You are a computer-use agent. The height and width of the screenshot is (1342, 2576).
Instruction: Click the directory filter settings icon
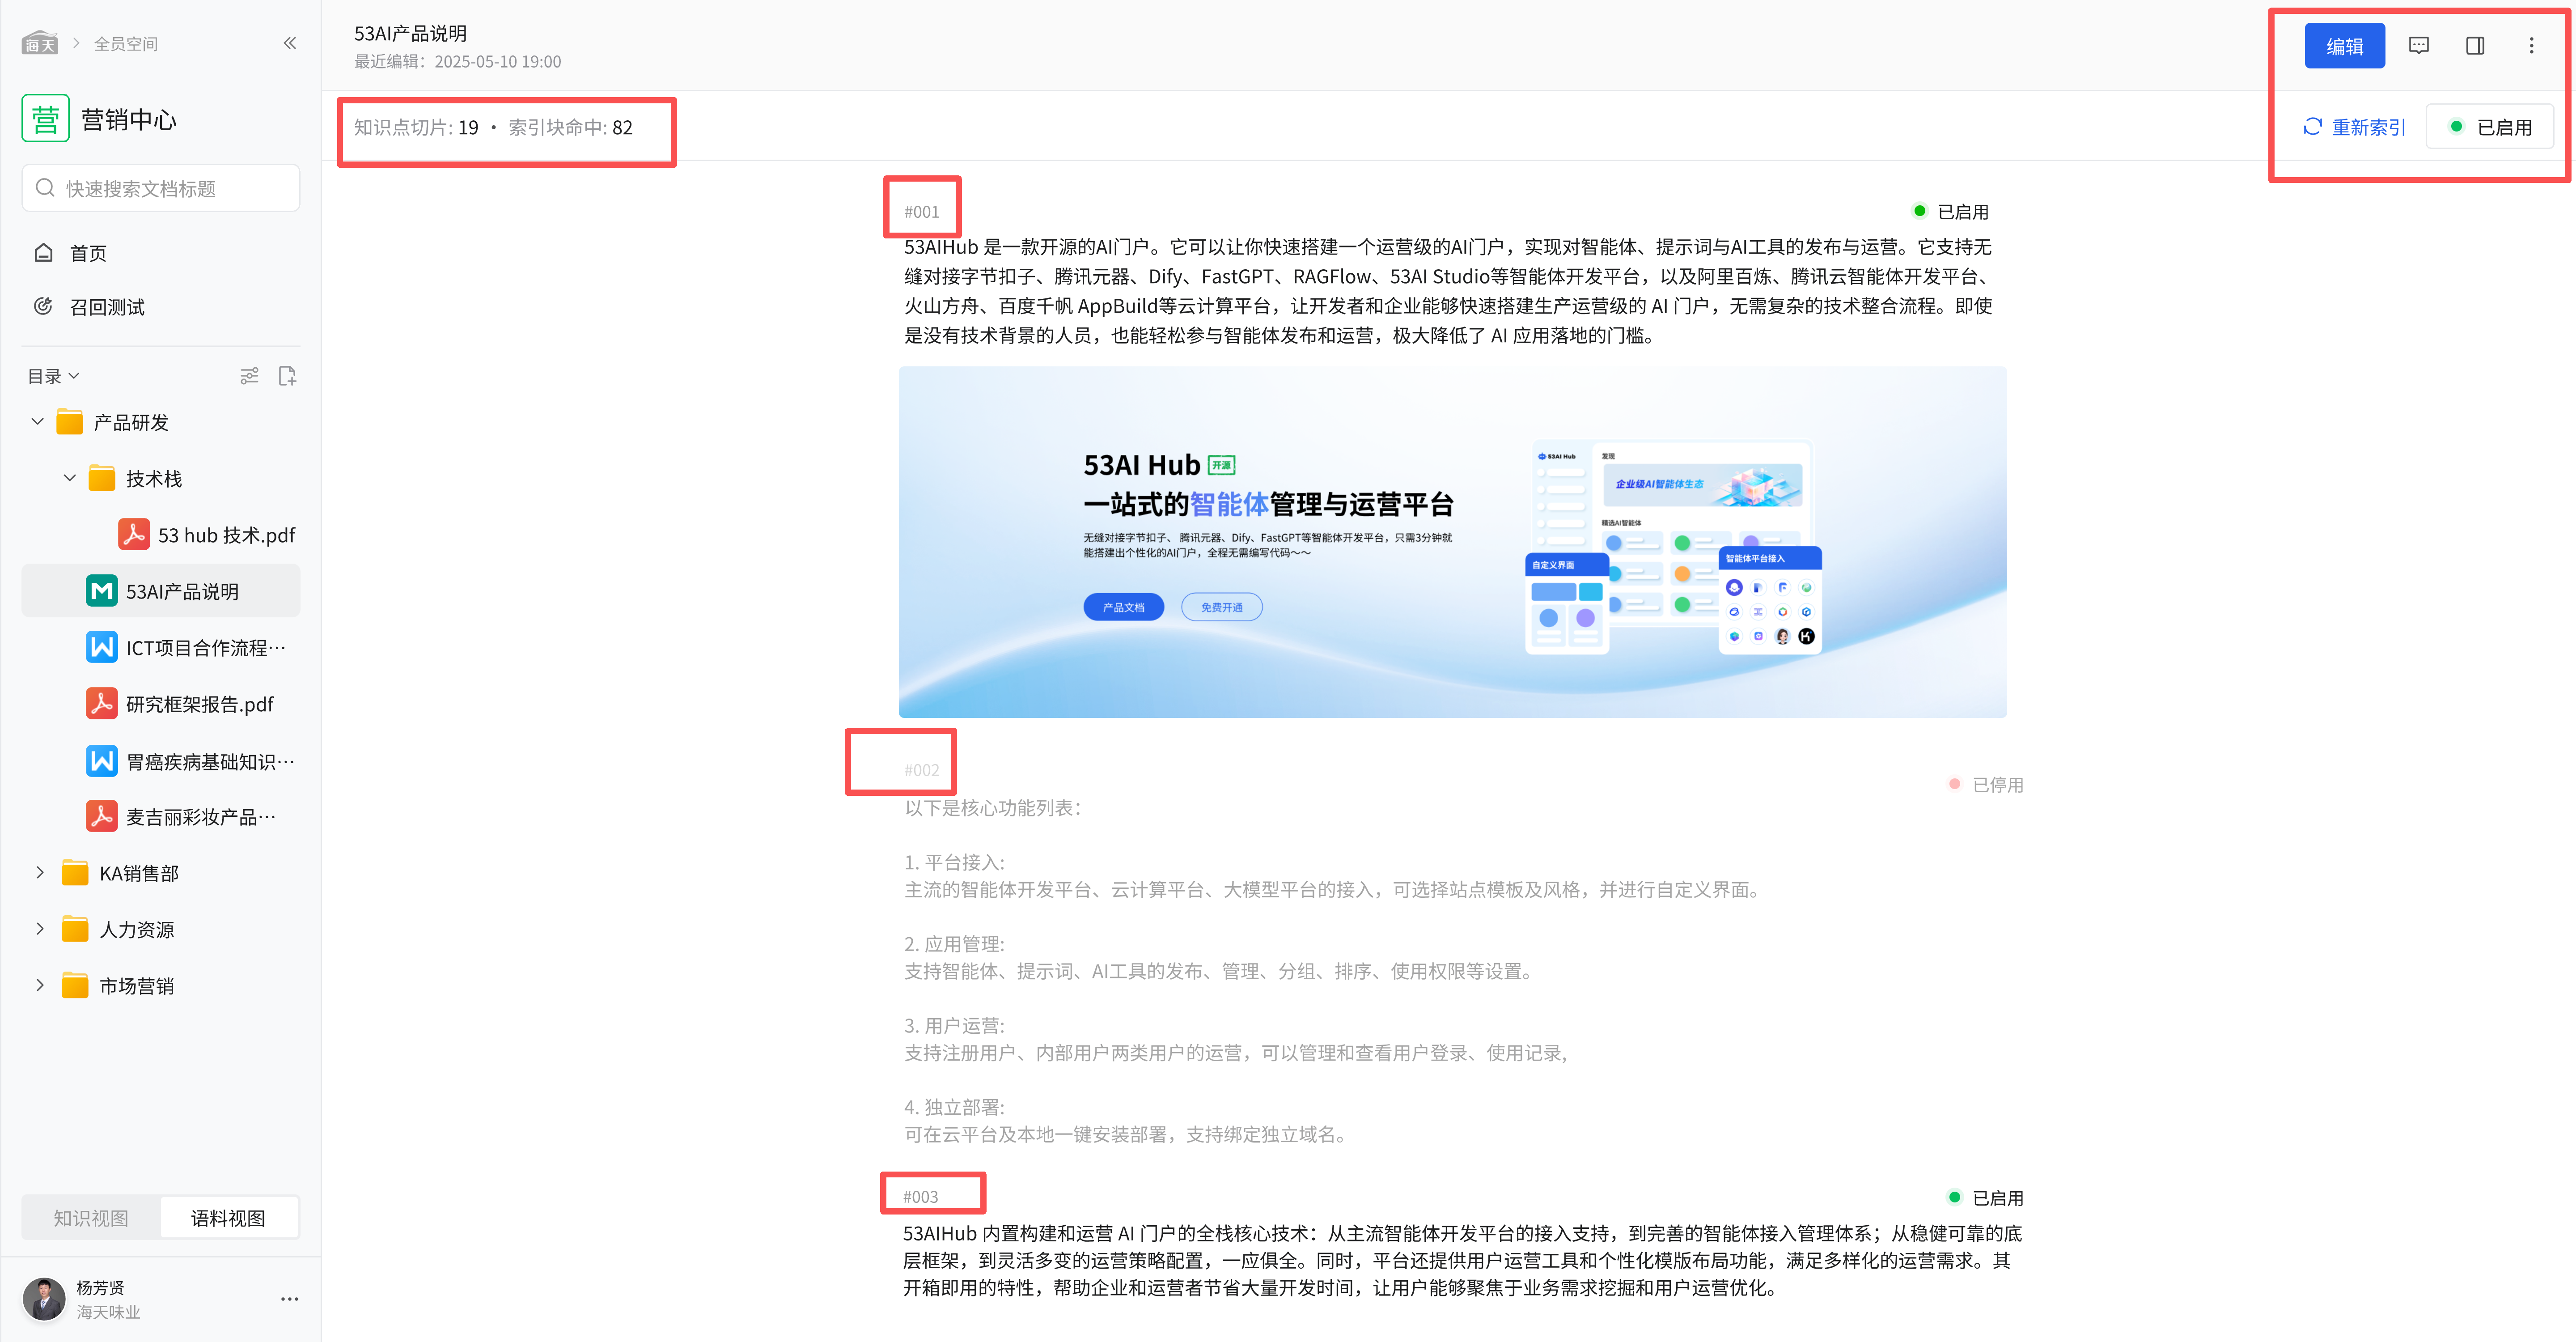(249, 376)
